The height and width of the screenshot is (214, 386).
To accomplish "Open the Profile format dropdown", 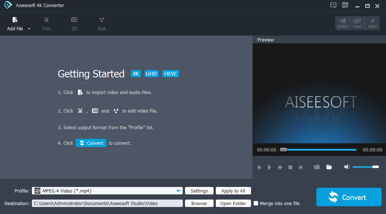I will tap(107, 191).
